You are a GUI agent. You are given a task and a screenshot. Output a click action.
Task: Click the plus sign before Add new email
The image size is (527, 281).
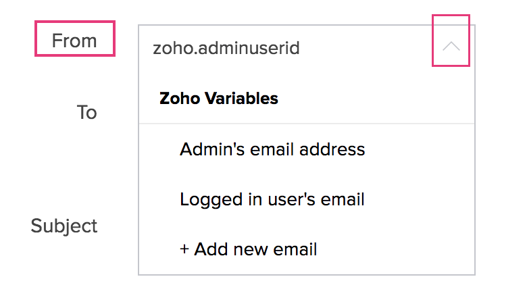pyautogui.click(x=184, y=249)
